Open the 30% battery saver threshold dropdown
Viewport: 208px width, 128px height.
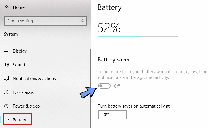coord(112,115)
